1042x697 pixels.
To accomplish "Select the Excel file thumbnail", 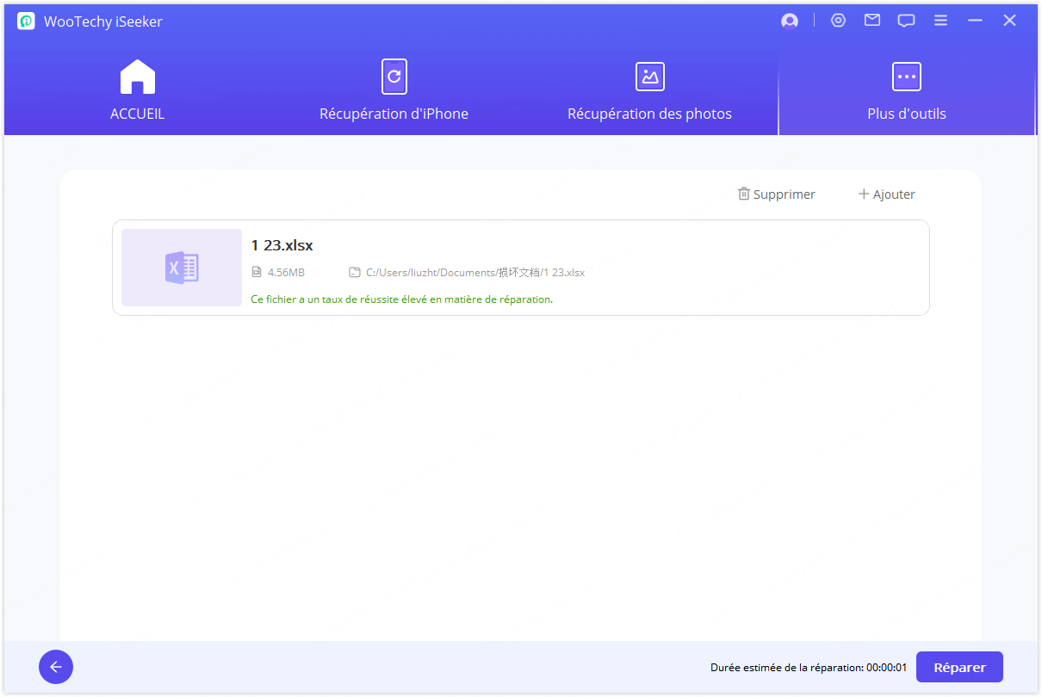I will point(182,268).
